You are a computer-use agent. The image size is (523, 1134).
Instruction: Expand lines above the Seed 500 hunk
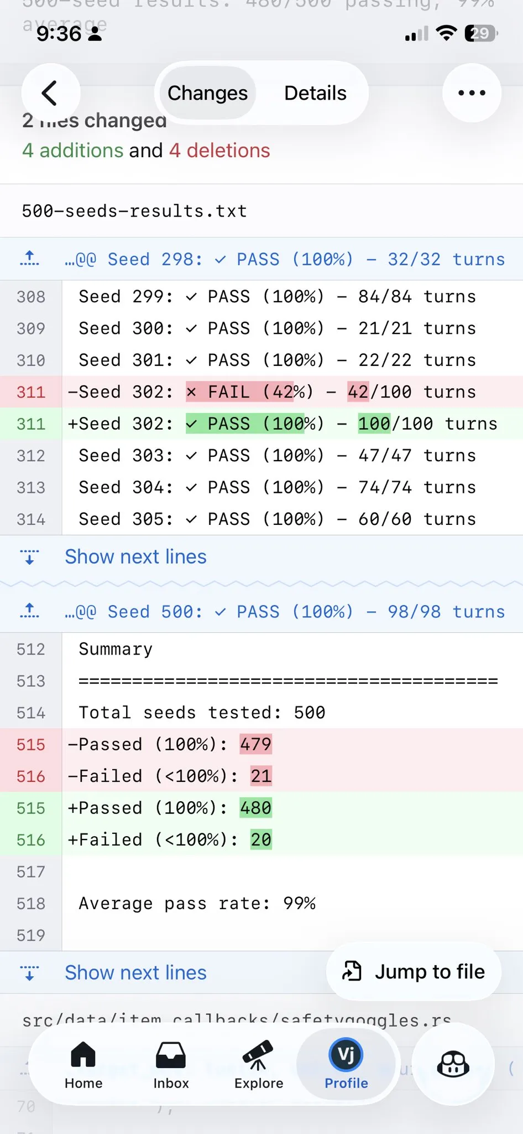(x=30, y=611)
